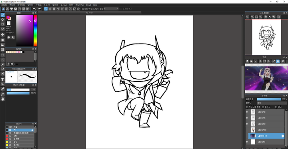
Task: Pick the pink swatch in the palette
Action: coord(19,52)
